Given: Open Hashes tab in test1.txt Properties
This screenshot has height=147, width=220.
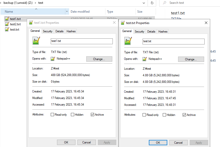Looking at the screenshot, I should pyautogui.click(x=71, y=31).
